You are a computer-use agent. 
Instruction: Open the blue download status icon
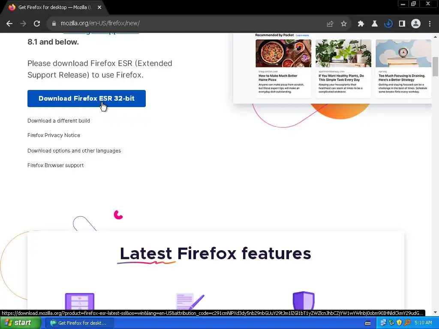click(388, 24)
